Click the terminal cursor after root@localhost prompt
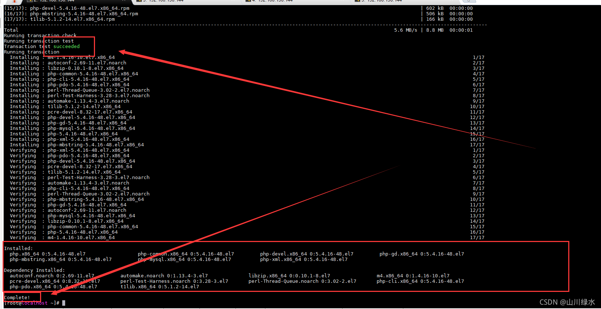Screen dimensions: 601x309 (64, 303)
